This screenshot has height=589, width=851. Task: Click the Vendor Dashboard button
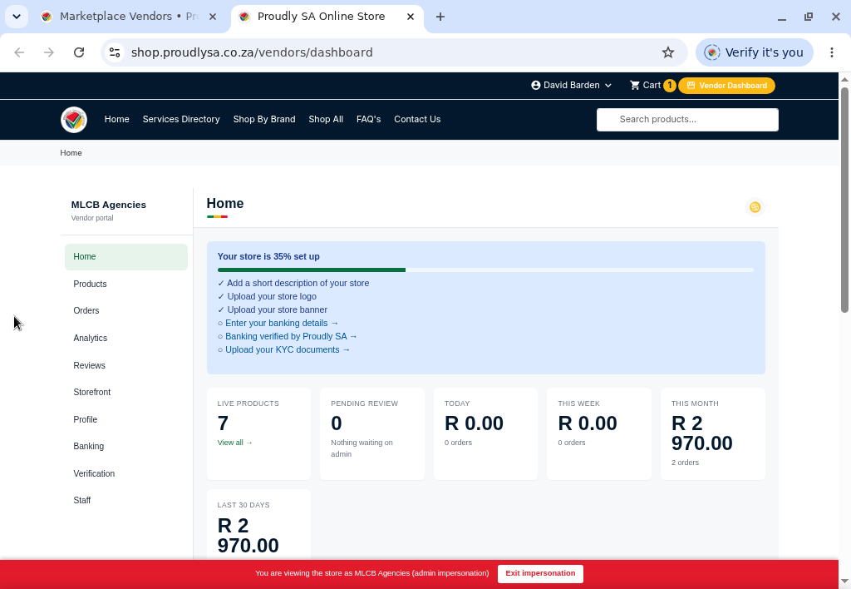click(726, 86)
